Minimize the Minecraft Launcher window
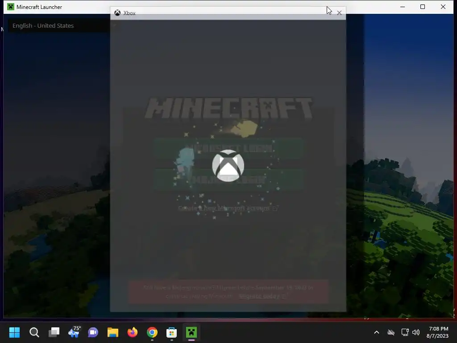 click(x=403, y=7)
